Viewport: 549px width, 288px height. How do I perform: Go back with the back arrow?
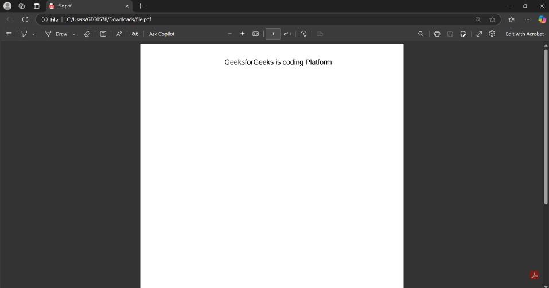coord(9,19)
